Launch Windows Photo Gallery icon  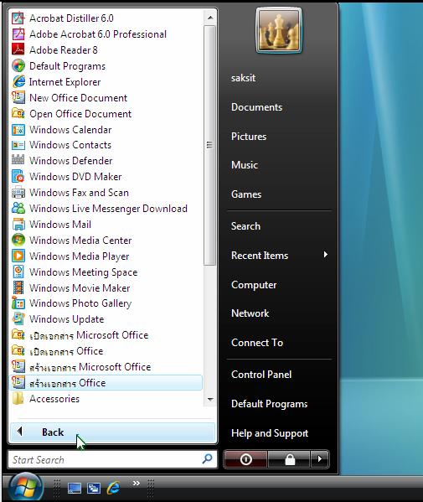18,303
